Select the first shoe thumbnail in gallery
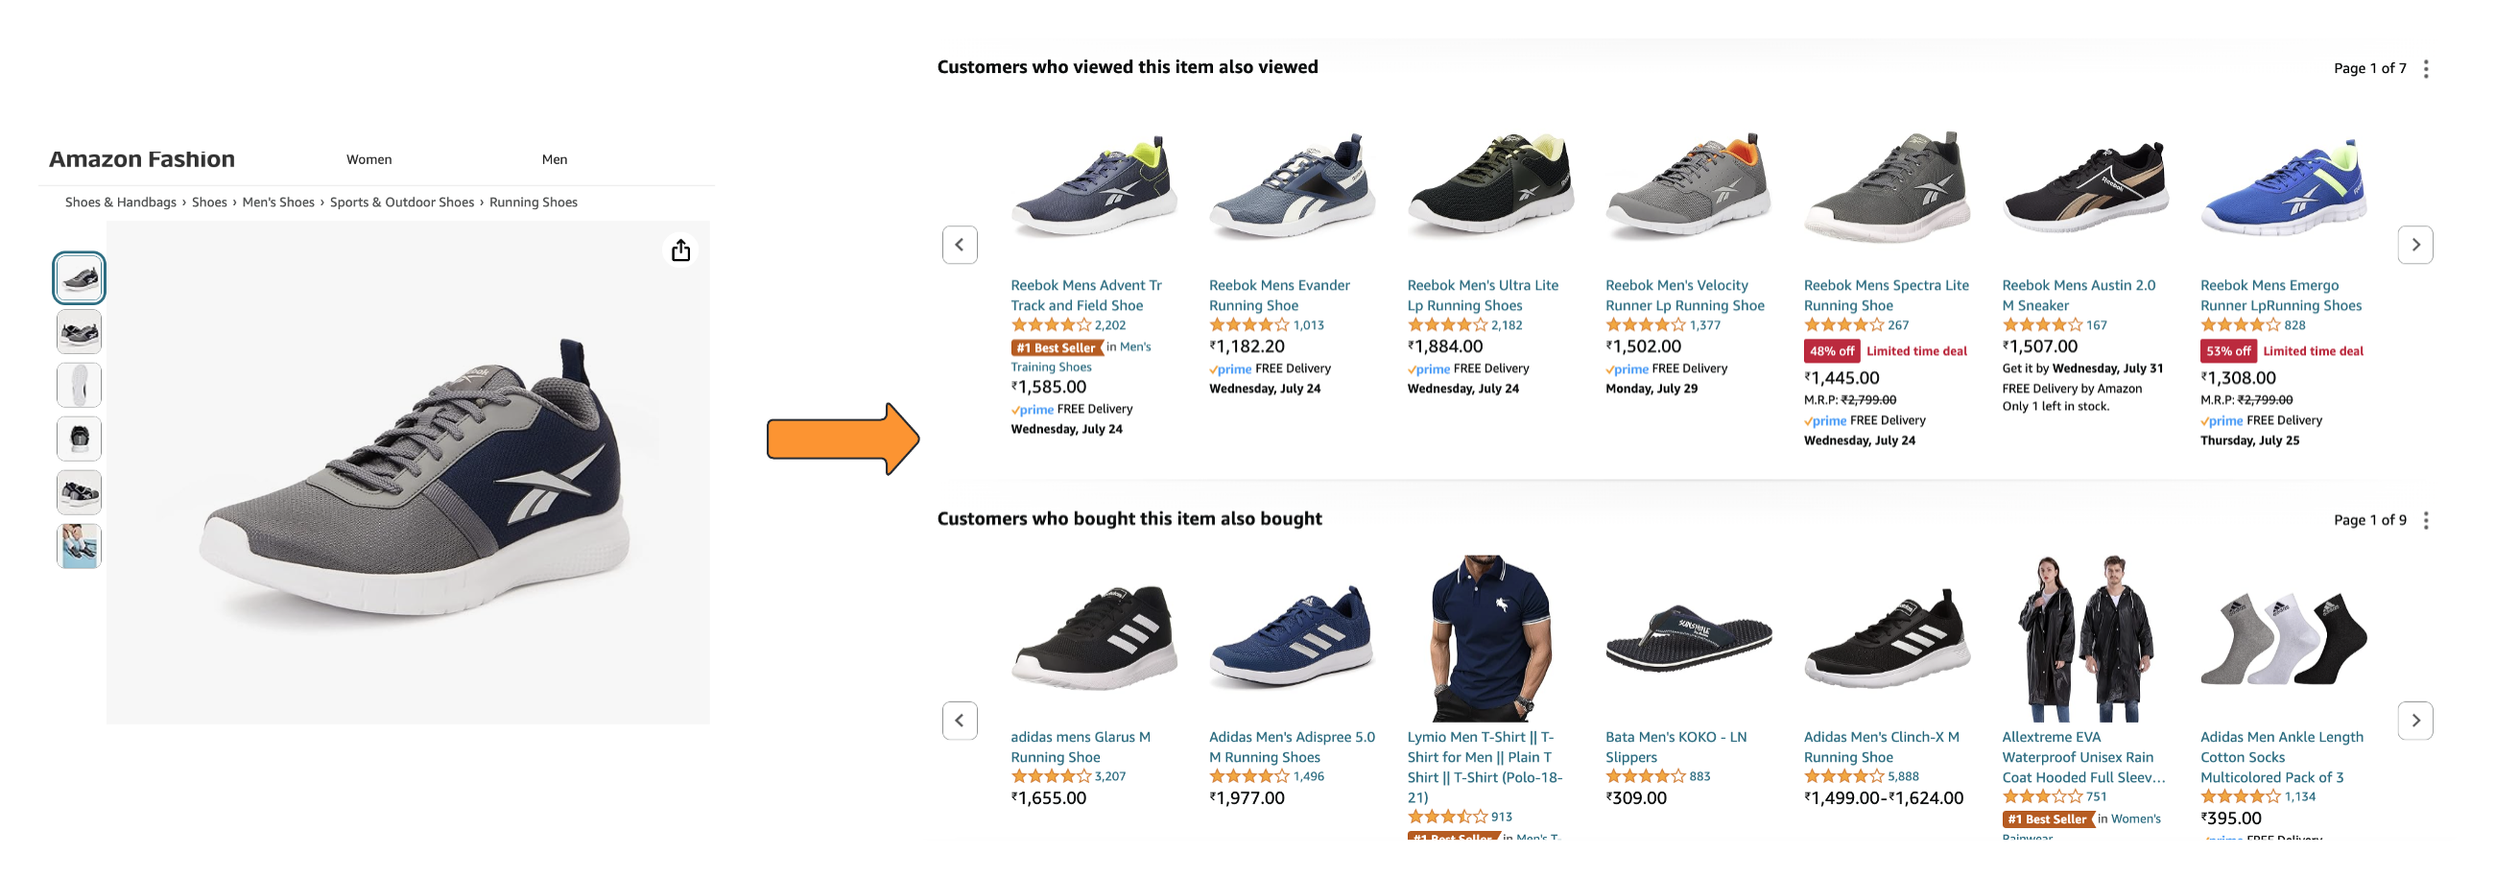 click(x=80, y=279)
